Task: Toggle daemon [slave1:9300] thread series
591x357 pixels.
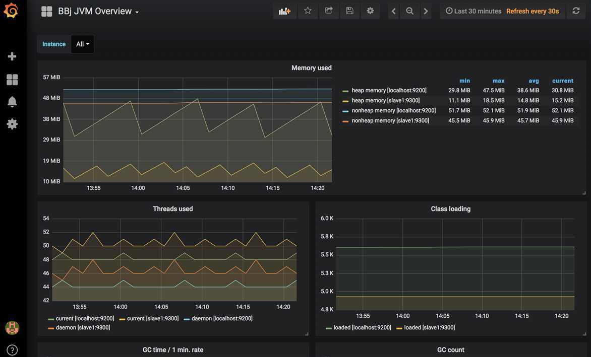Action: 83,328
